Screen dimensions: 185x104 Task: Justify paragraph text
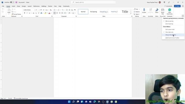pos(62,13)
